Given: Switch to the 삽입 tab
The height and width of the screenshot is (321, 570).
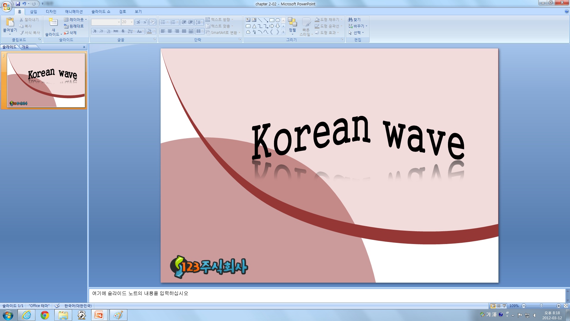Looking at the screenshot, I should tap(34, 12).
